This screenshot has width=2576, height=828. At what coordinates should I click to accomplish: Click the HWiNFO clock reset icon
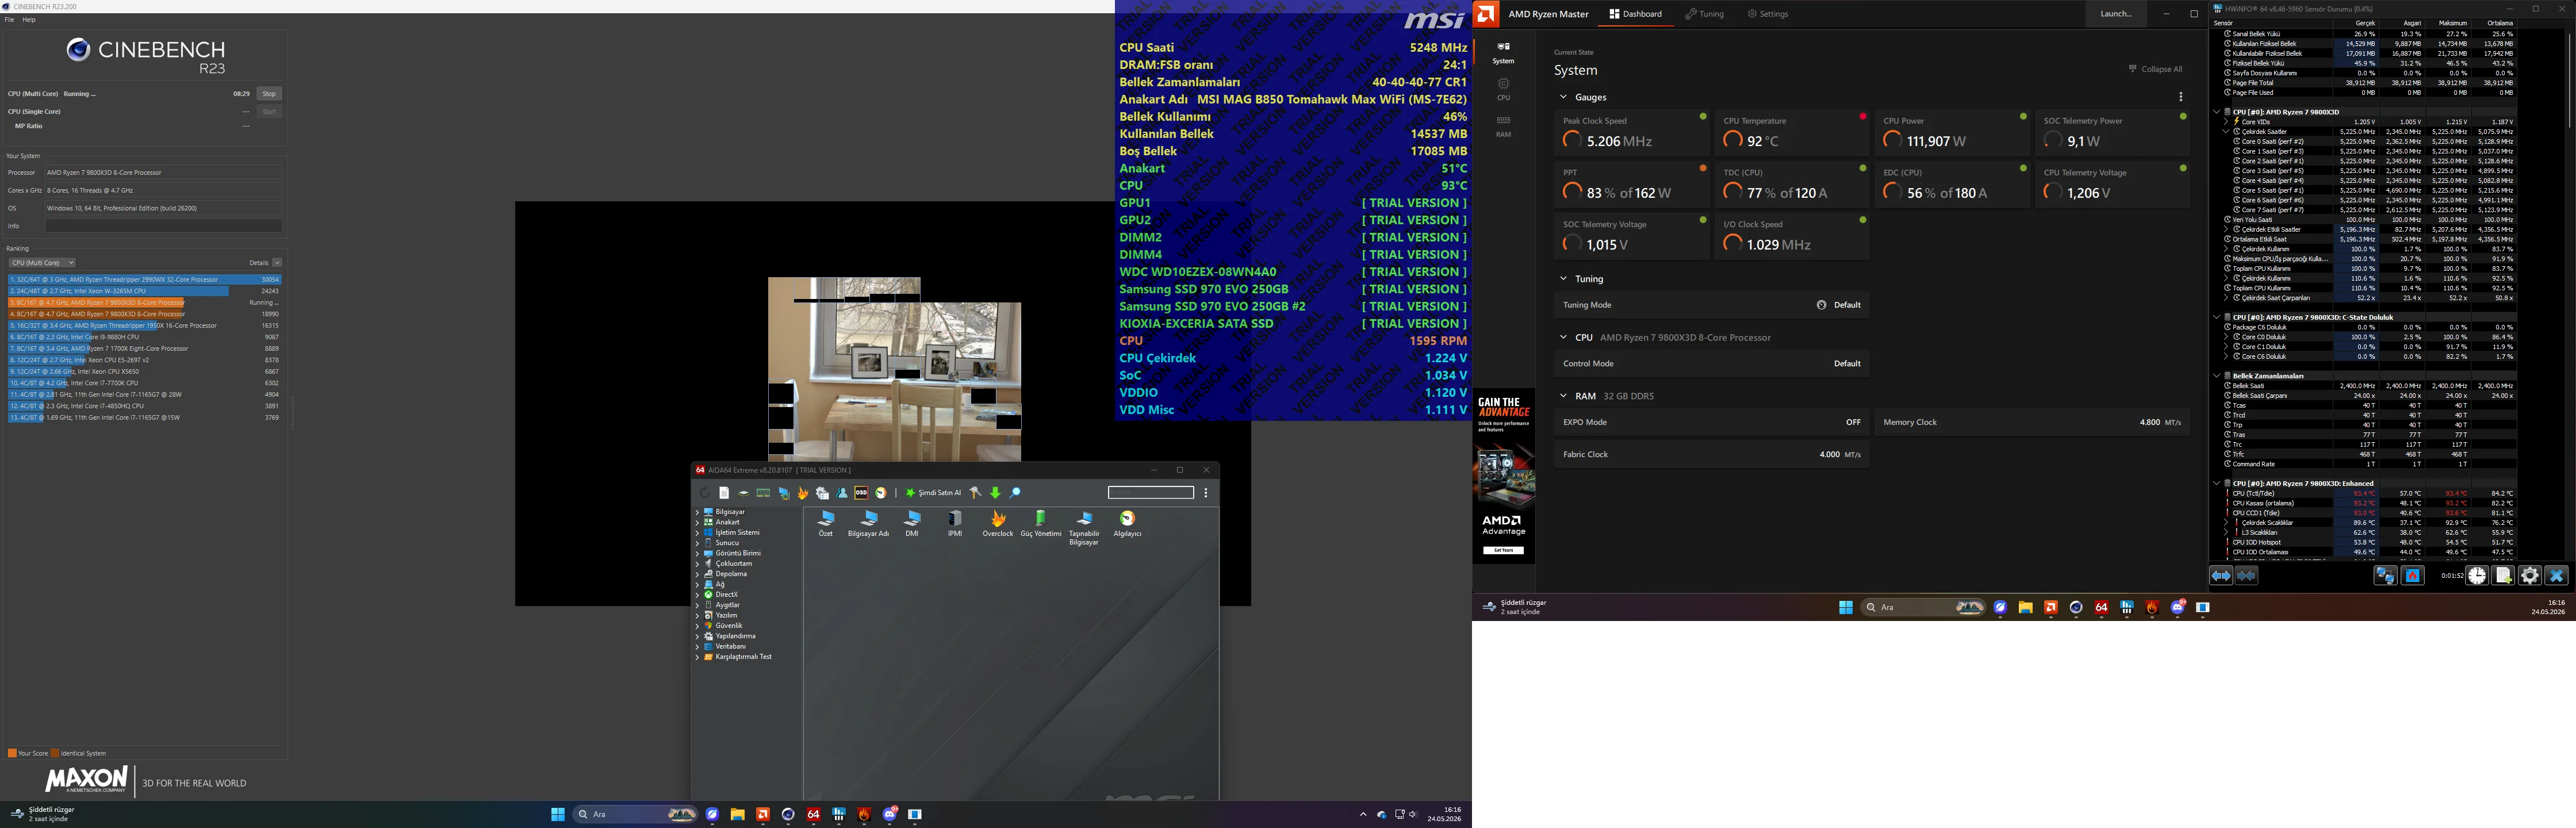[x=2477, y=576]
